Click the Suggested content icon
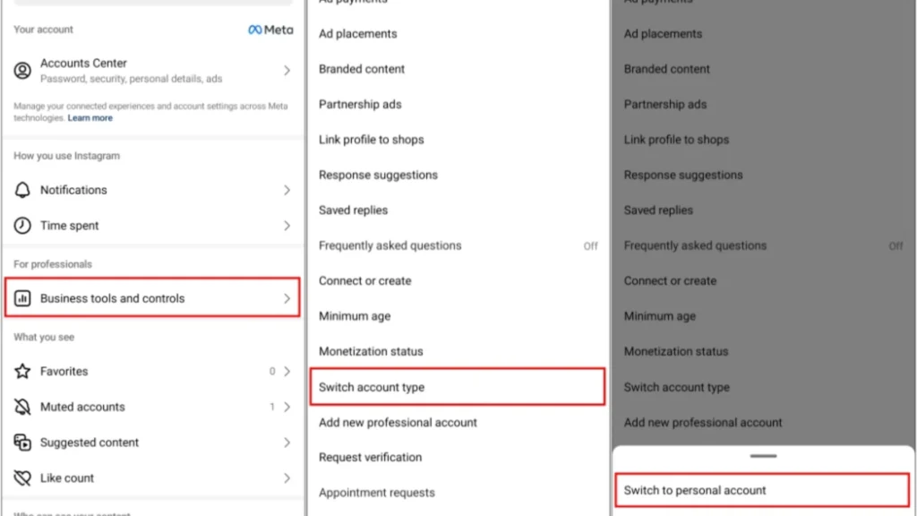The width and height of the screenshot is (917, 516). (22, 443)
